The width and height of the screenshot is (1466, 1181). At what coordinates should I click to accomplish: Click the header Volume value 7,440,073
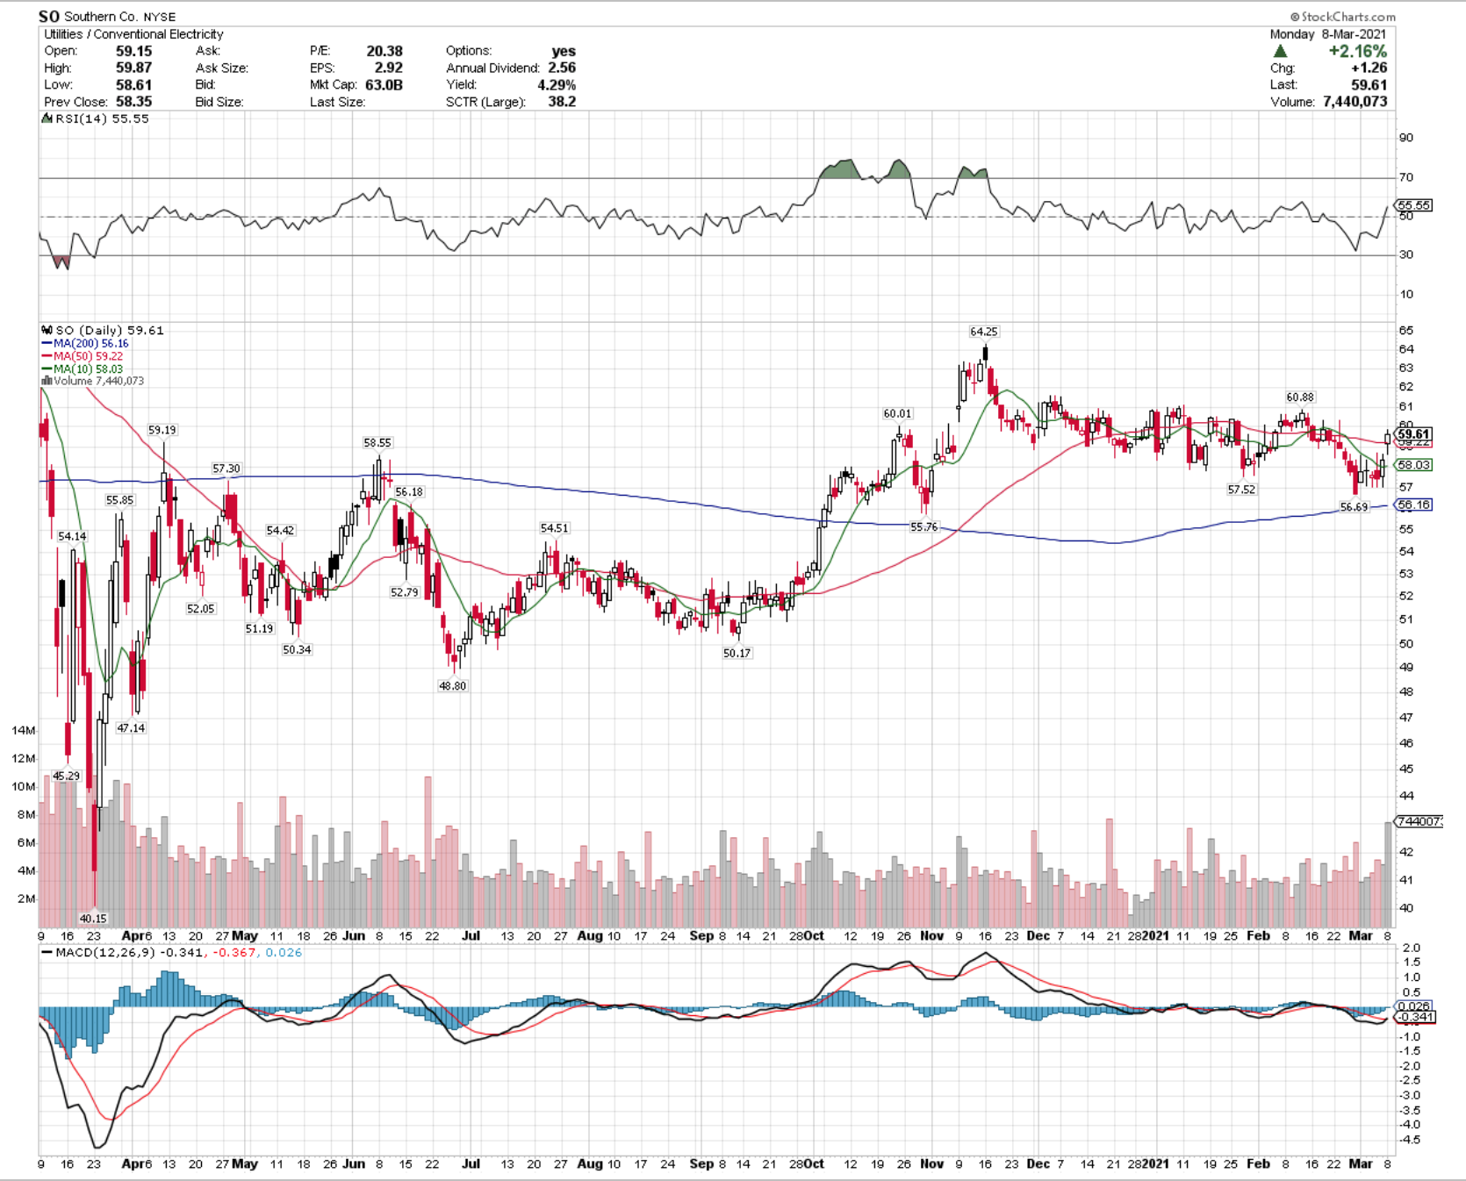(1355, 102)
